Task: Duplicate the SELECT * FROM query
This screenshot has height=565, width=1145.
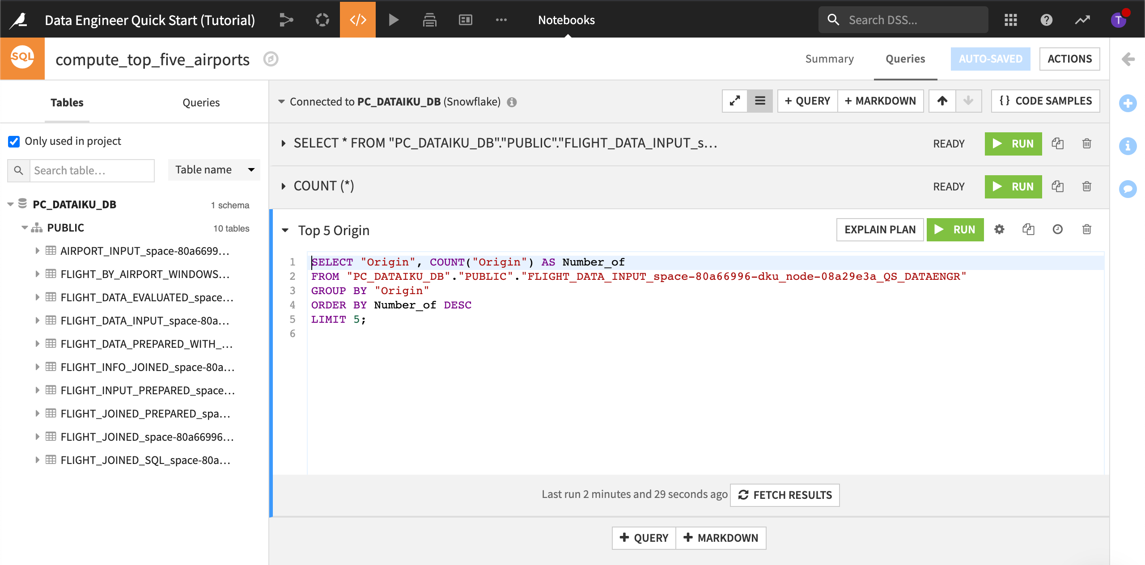Action: tap(1057, 143)
